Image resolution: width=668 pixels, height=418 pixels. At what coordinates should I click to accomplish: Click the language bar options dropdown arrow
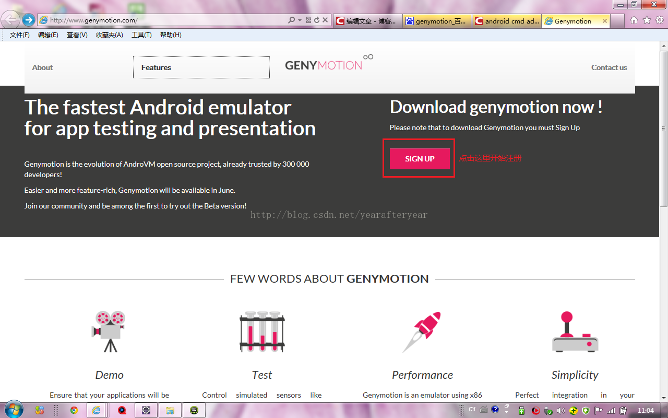[507, 413]
